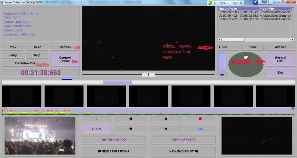Click the lavender position bar handle
297x158 pixels.
[x=118, y=82]
